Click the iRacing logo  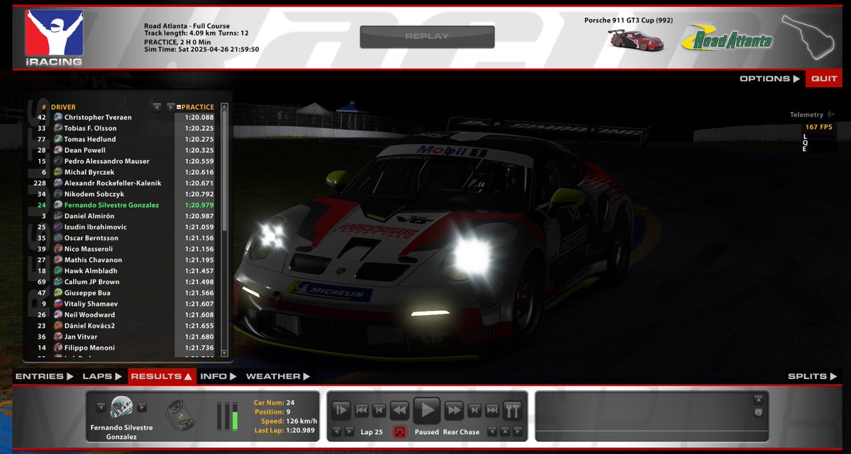click(x=54, y=37)
